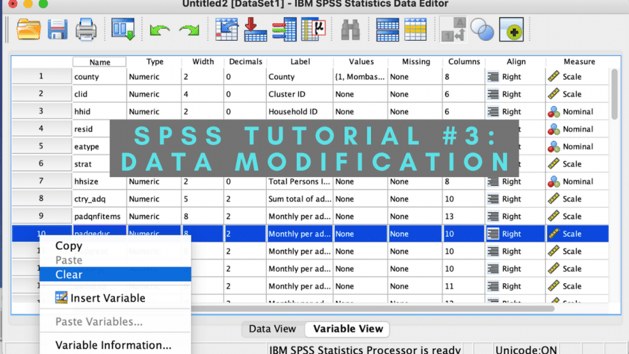This screenshot has width=629, height=354.
Task: Click the align icon in clid row
Action: (493, 94)
